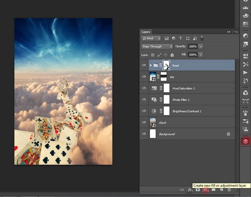Open the Color palette panel icon
Image resolution: width=251 pixels, height=197 pixels.
[246, 15]
